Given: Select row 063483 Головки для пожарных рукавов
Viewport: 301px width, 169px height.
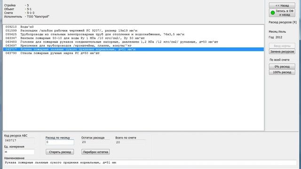Looking at the screenshot, I should [134, 42].
